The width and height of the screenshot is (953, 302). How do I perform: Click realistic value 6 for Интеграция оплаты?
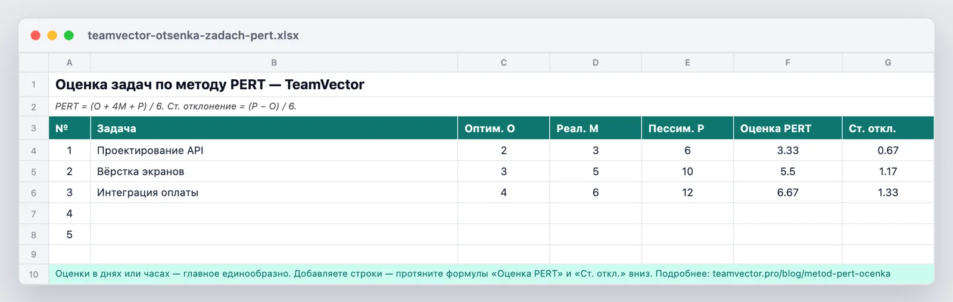(x=596, y=192)
